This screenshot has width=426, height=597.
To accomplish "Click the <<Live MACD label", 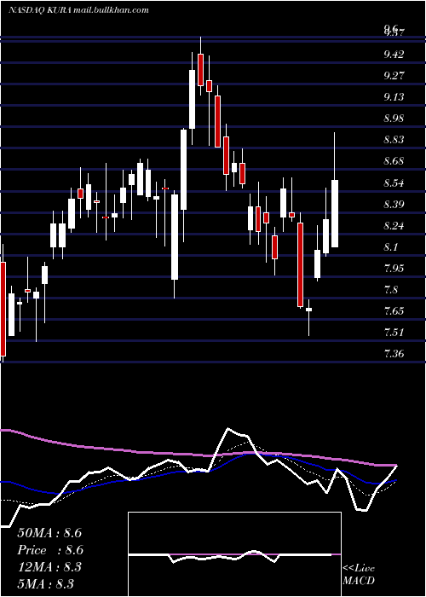I will click(359, 574).
